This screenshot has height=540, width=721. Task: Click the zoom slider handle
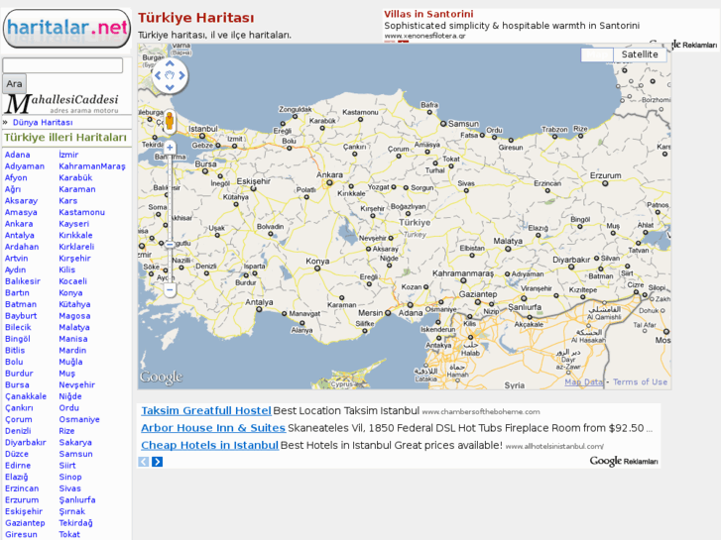(x=170, y=245)
